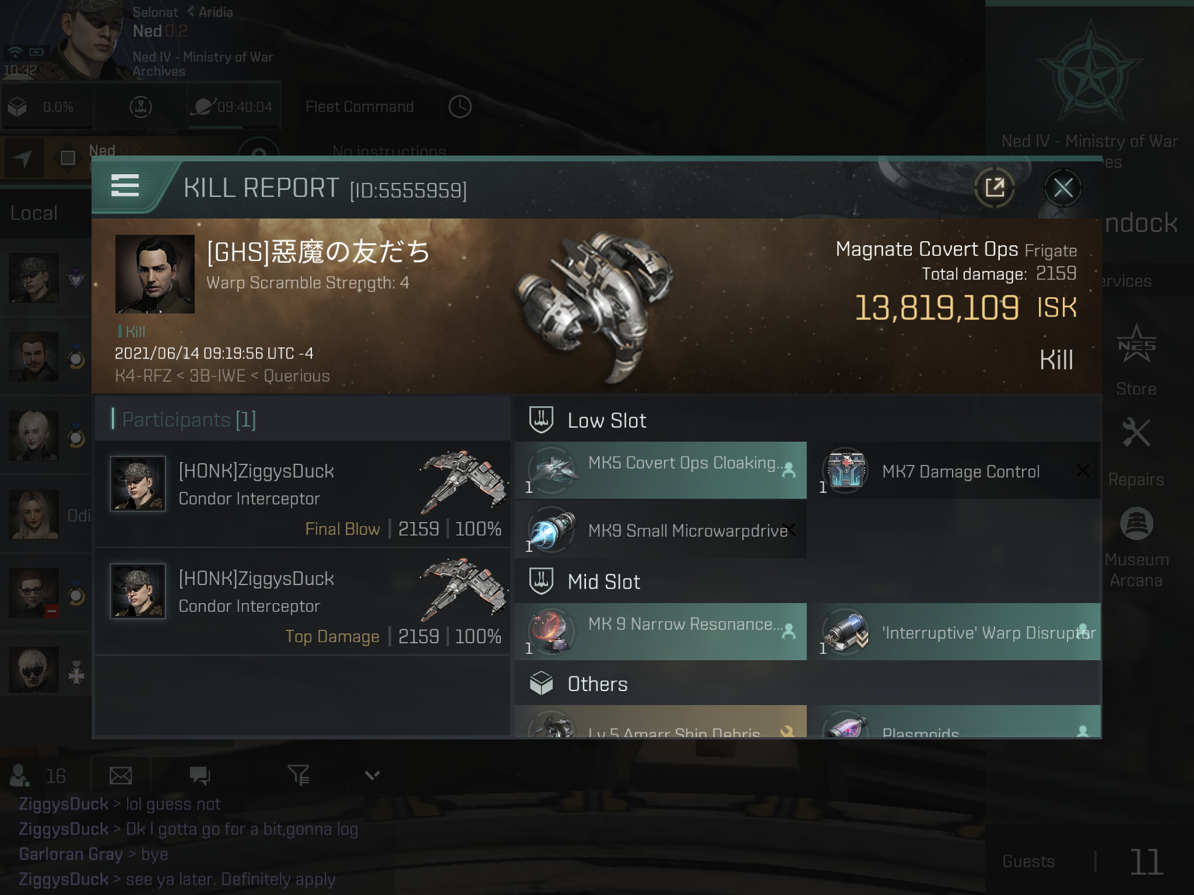Expand the chat channel chevron

tap(372, 775)
